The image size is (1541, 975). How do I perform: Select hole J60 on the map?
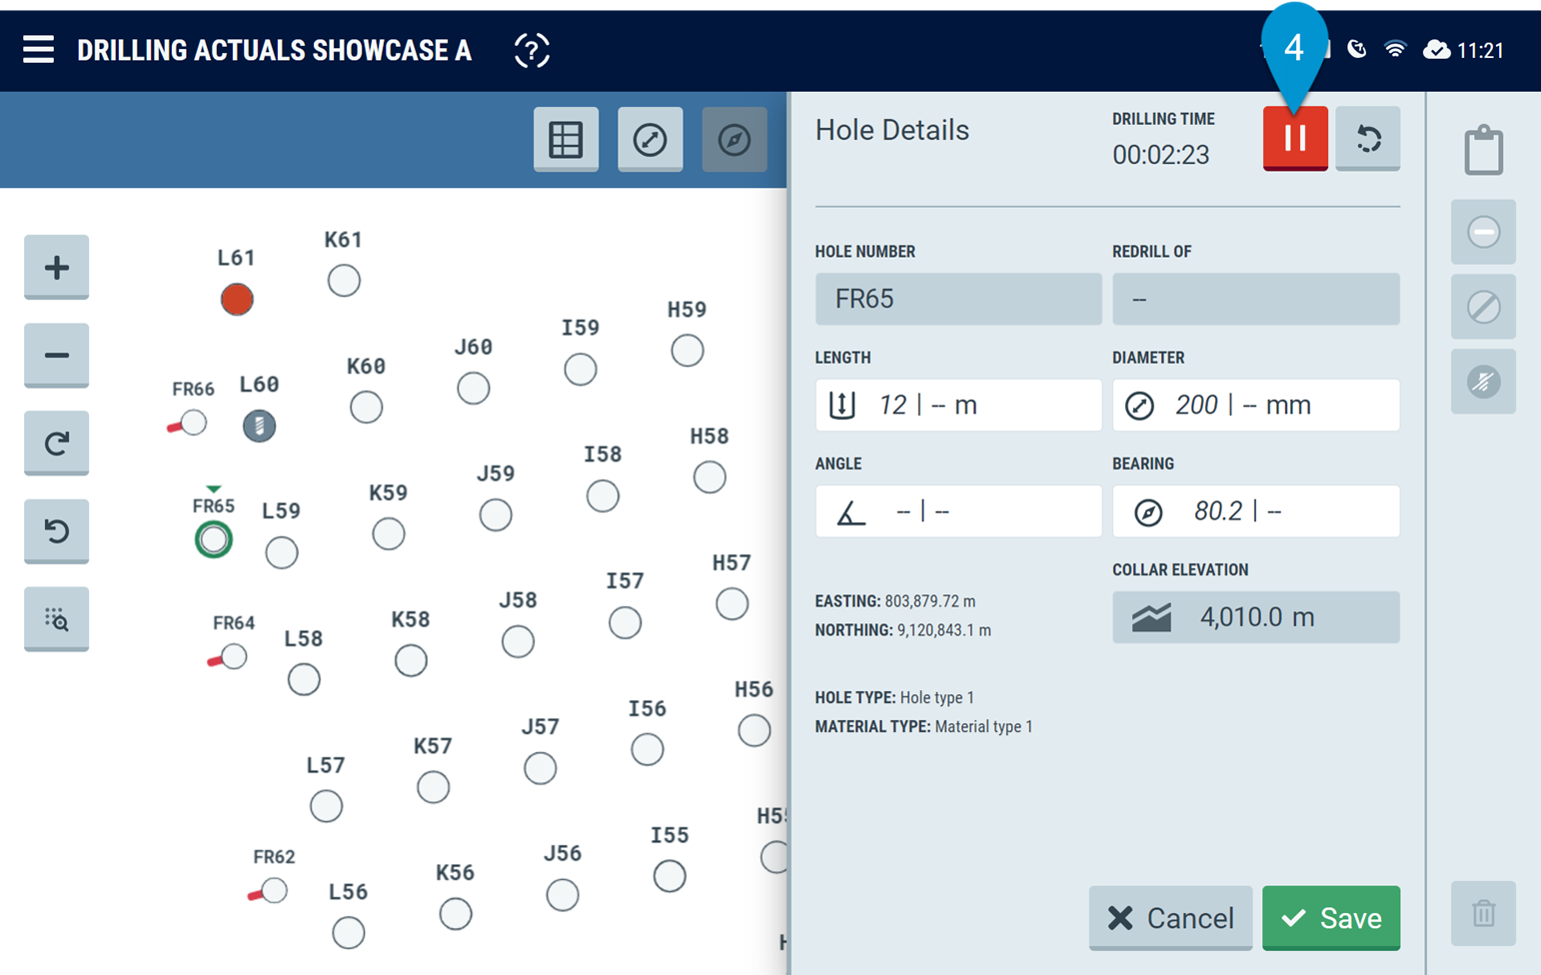pos(473,388)
